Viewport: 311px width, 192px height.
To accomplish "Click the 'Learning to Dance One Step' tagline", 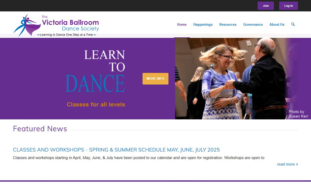I will tap(66, 35).
